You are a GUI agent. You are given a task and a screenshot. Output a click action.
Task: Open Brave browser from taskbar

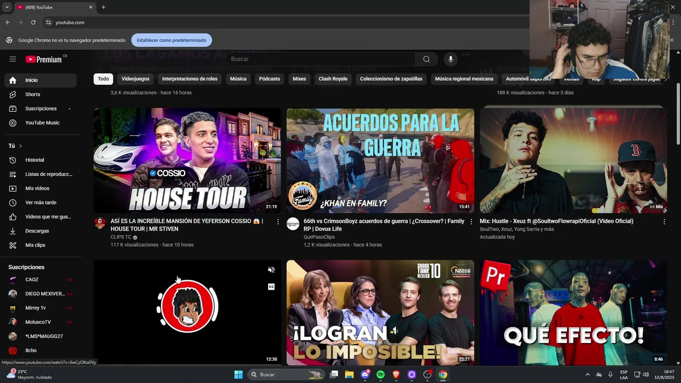(396, 374)
